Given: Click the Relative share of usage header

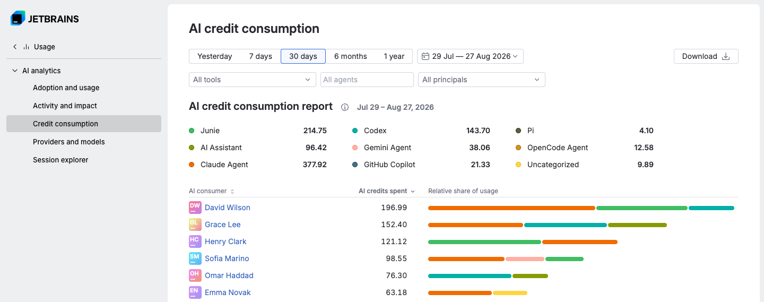Looking at the screenshot, I should pyautogui.click(x=463, y=191).
